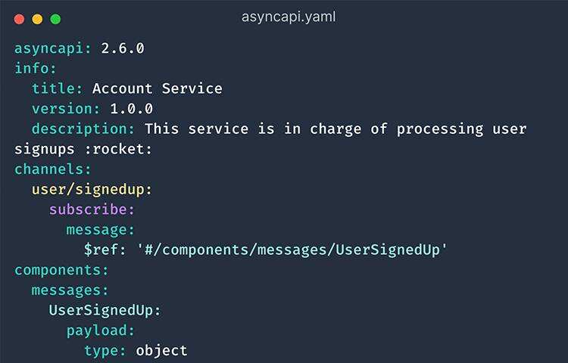Click the title value Account Service
The image size is (568, 363).
[x=158, y=88]
